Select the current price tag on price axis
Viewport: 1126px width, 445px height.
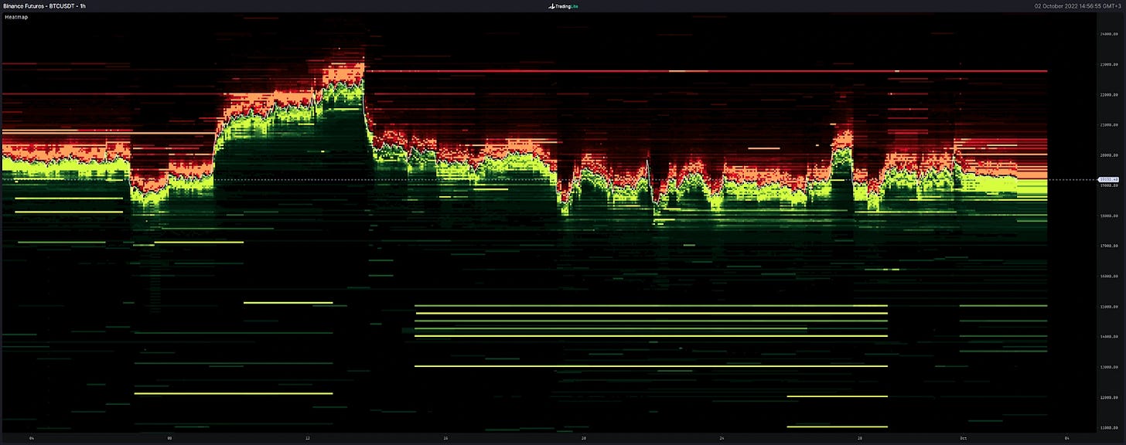coord(1109,180)
